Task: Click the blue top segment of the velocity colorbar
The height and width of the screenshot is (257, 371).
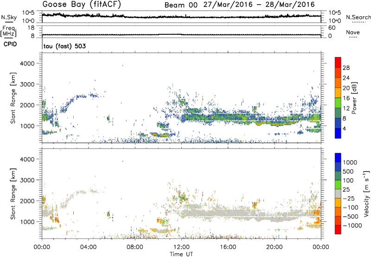Action: pos(338,158)
